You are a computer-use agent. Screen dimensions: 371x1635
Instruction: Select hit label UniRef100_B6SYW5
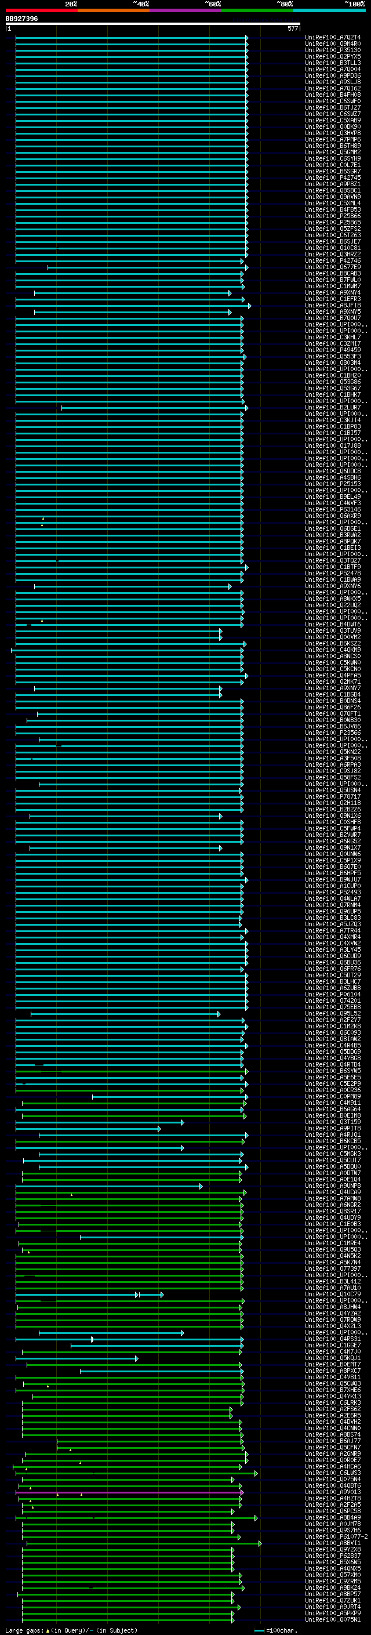tap(333, 1071)
